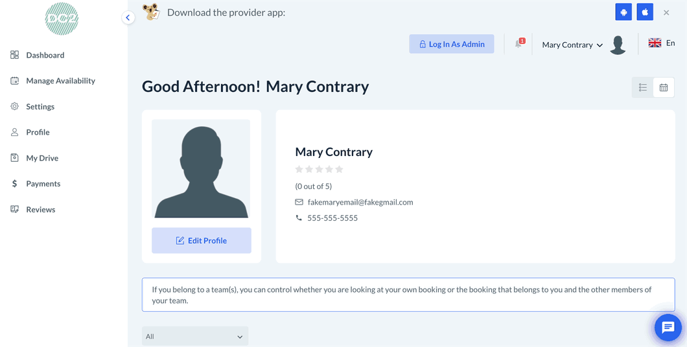Viewport: 687px width, 347px height.
Task: Open the live chat bubble
Action: (x=668, y=328)
